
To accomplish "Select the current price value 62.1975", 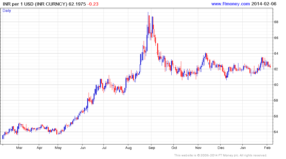I will click(x=77, y=4).
